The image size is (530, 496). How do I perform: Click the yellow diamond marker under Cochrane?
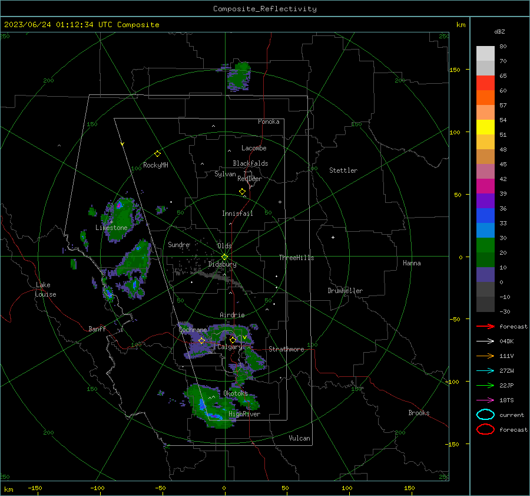[x=201, y=341]
